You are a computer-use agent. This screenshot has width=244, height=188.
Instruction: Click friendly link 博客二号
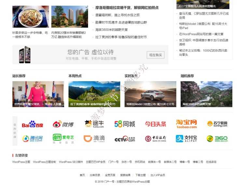(198, 162)
